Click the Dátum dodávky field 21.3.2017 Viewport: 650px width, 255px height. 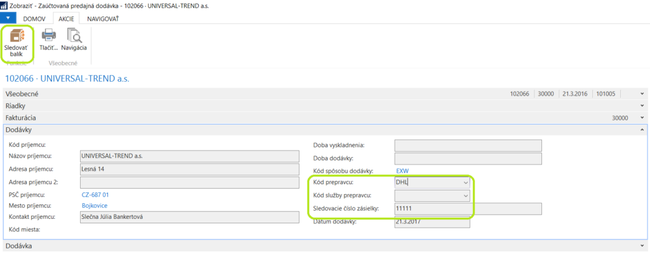(432, 222)
